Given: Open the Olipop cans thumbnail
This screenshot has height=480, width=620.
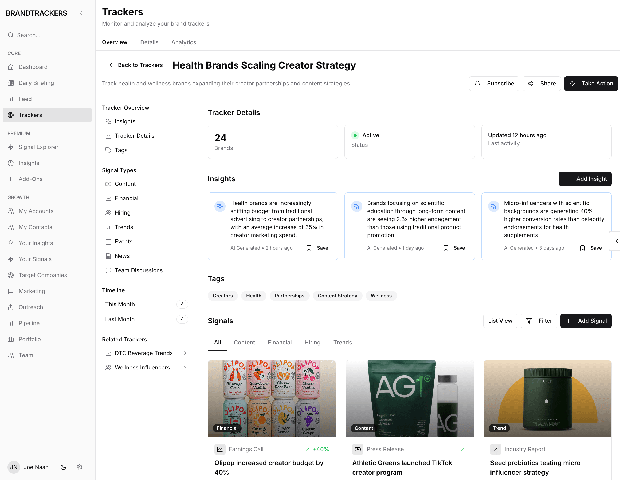Looking at the screenshot, I should (x=272, y=399).
